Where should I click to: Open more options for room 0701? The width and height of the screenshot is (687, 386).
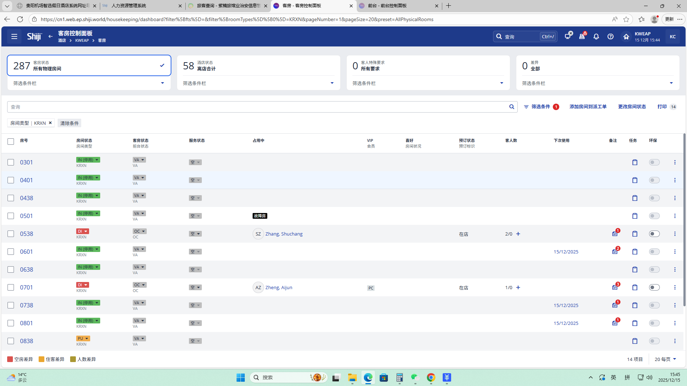(x=675, y=287)
